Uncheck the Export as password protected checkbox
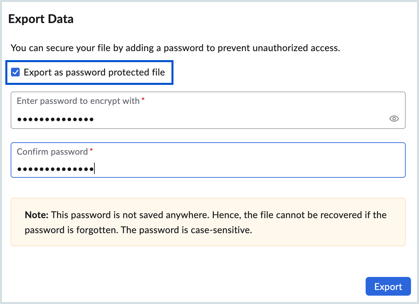419x304 pixels. (15, 72)
